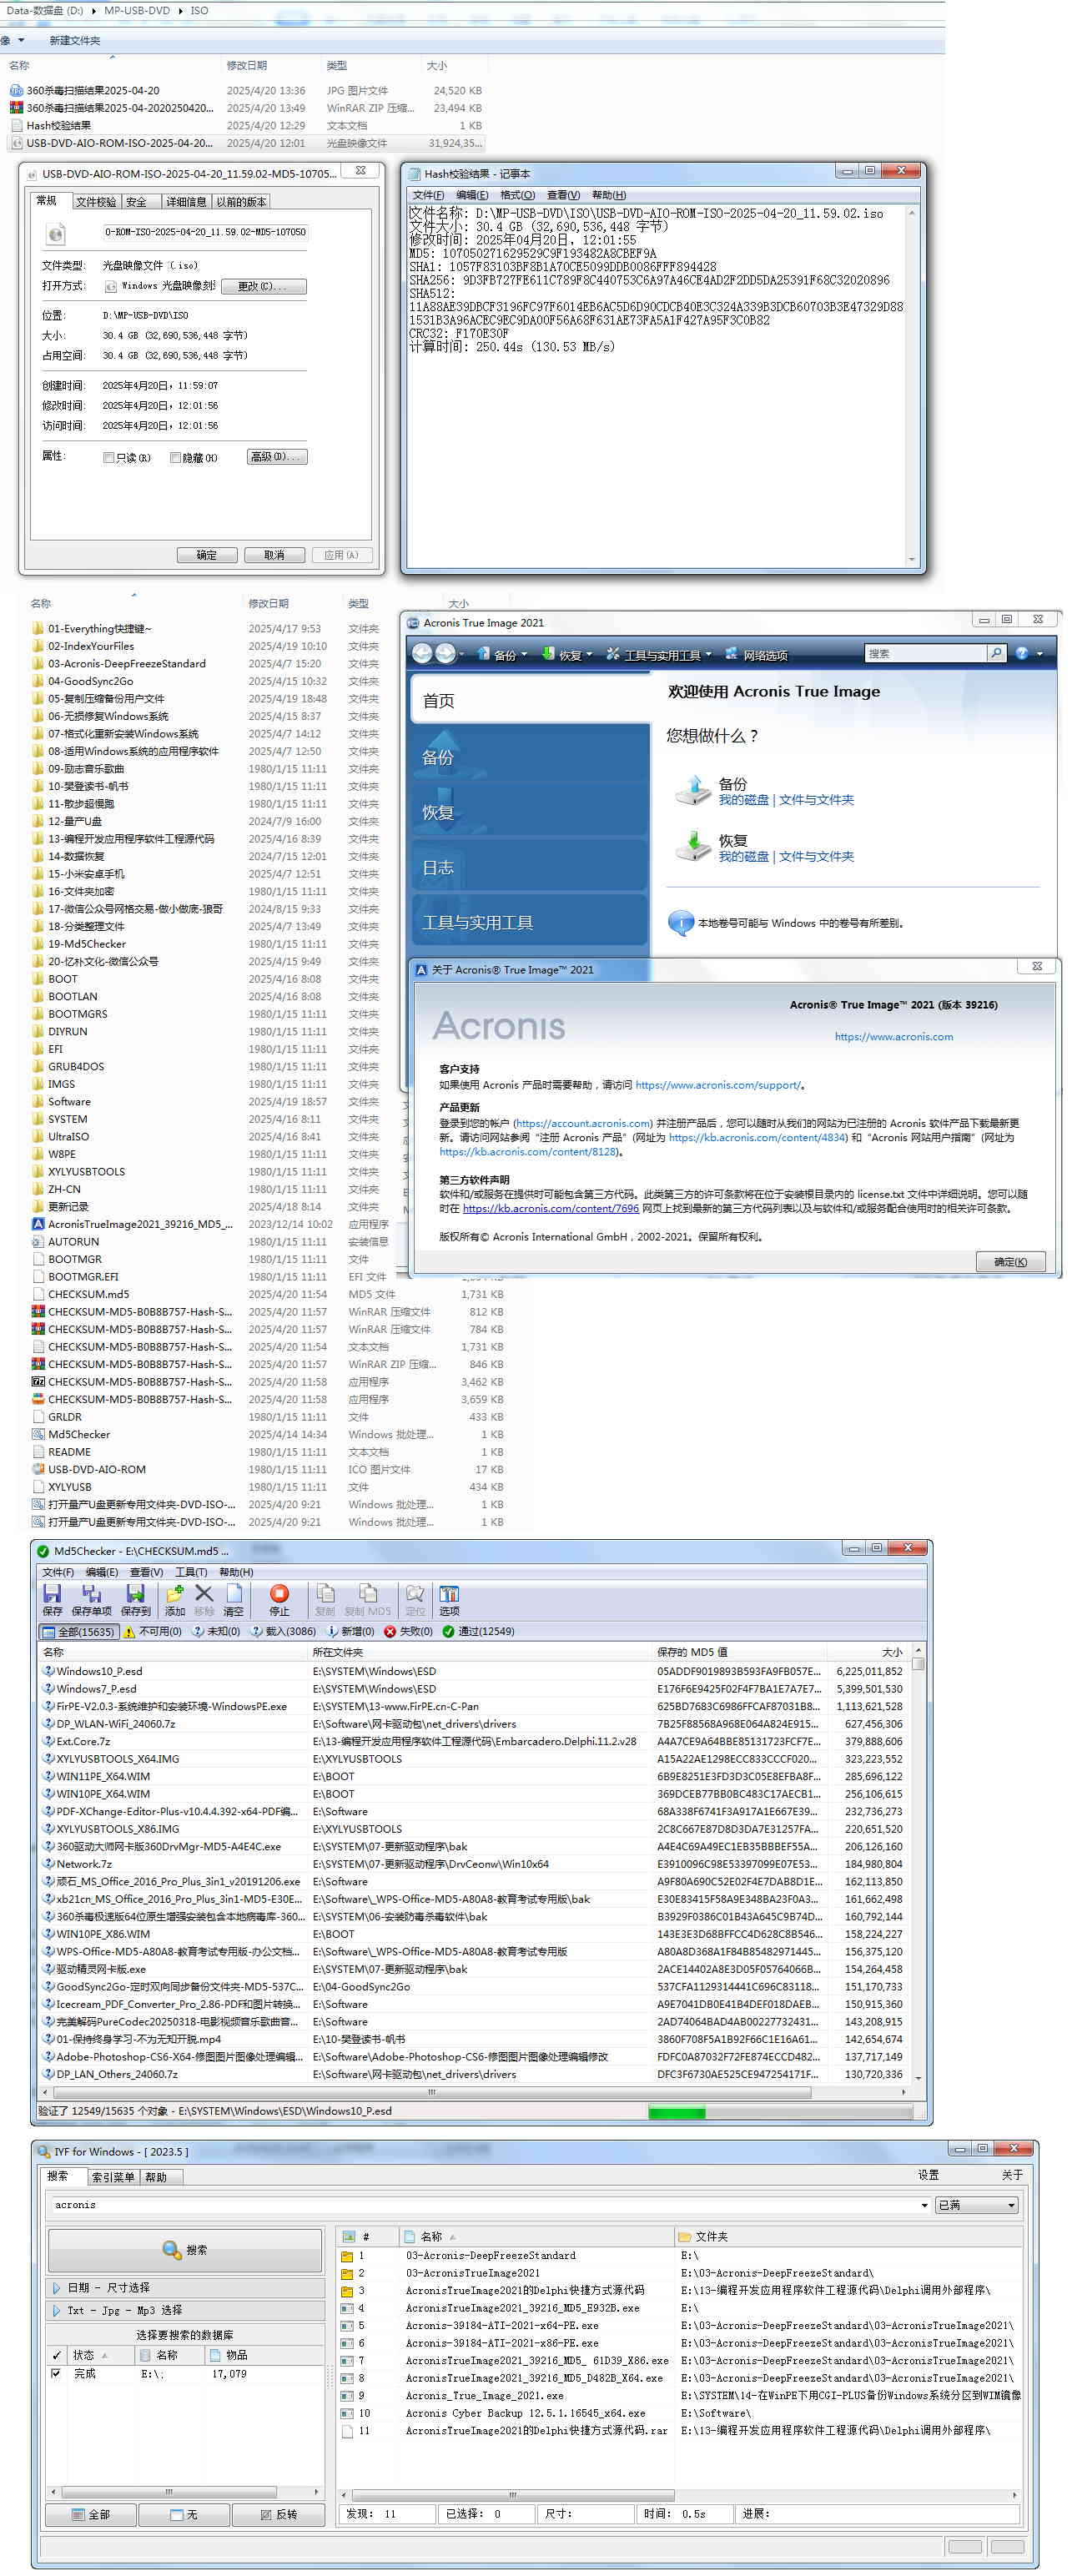Toggle Hidden (隐藏) checkbox in properties dialog
Image resolution: width=1072 pixels, height=2576 pixels.
[175, 458]
